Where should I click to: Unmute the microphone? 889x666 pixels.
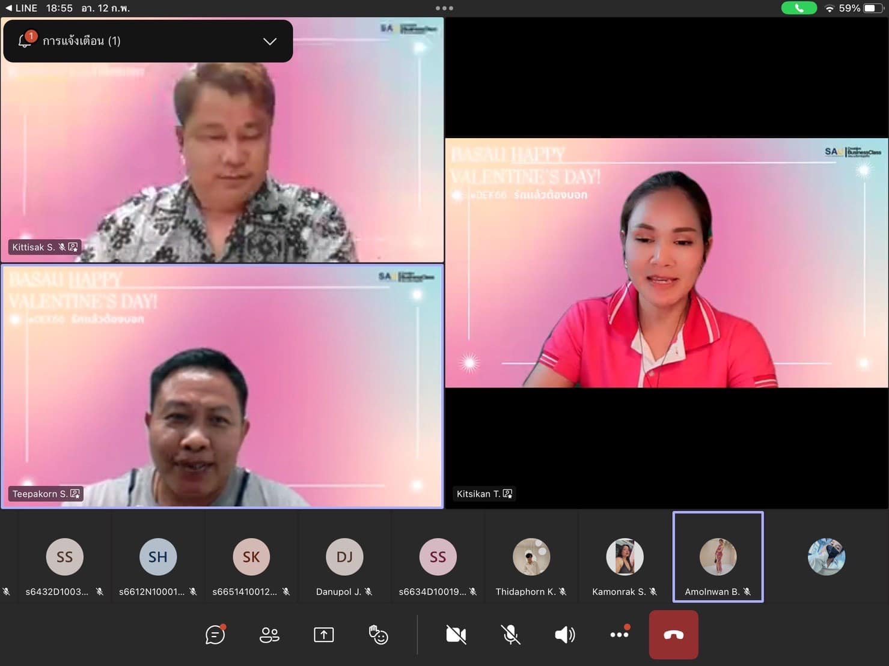[x=511, y=635]
